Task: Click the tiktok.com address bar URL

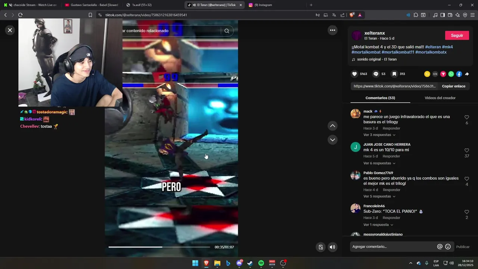Action: coord(146,15)
